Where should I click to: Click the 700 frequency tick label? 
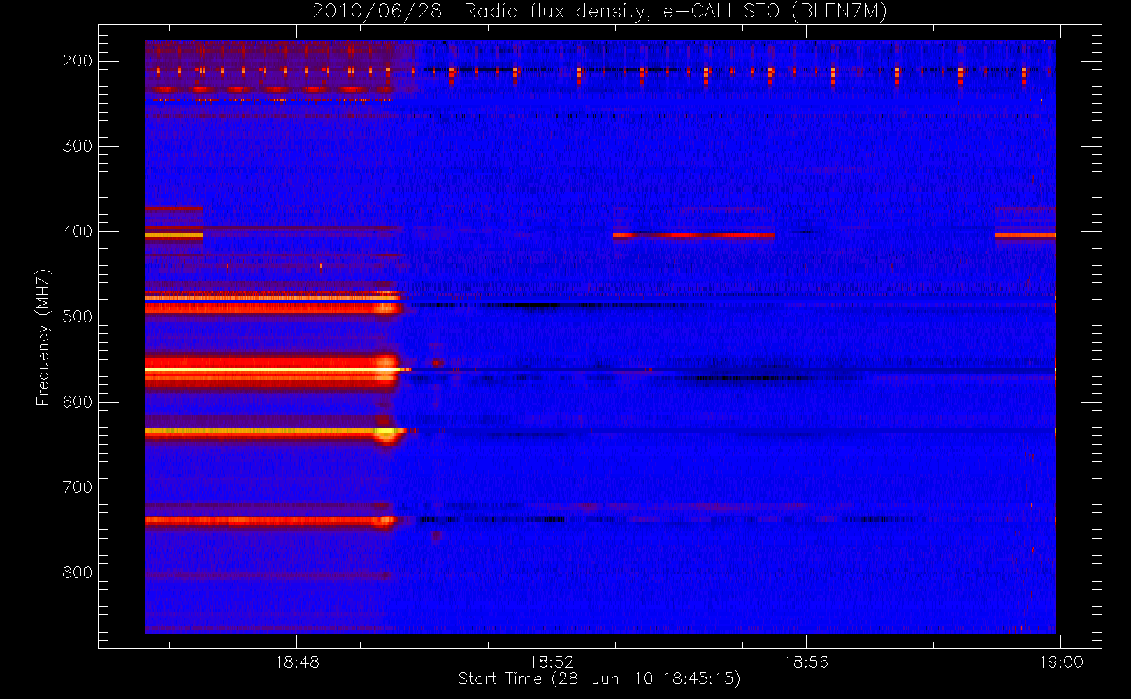[77, 487]
